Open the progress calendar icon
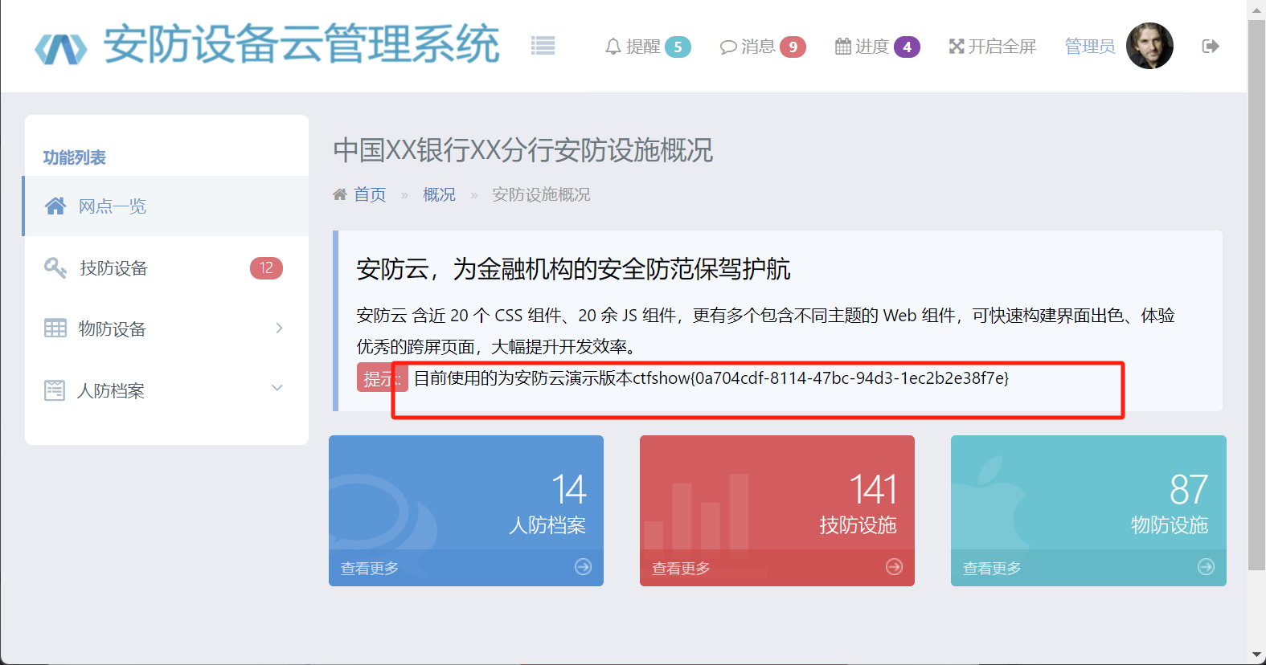Image resolution: width=1266 pixels, height=665 pixels. (x=843, y=47)
